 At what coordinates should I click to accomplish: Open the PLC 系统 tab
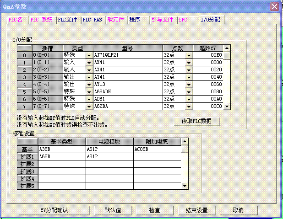pyautogui.click(x=41, y=20)
